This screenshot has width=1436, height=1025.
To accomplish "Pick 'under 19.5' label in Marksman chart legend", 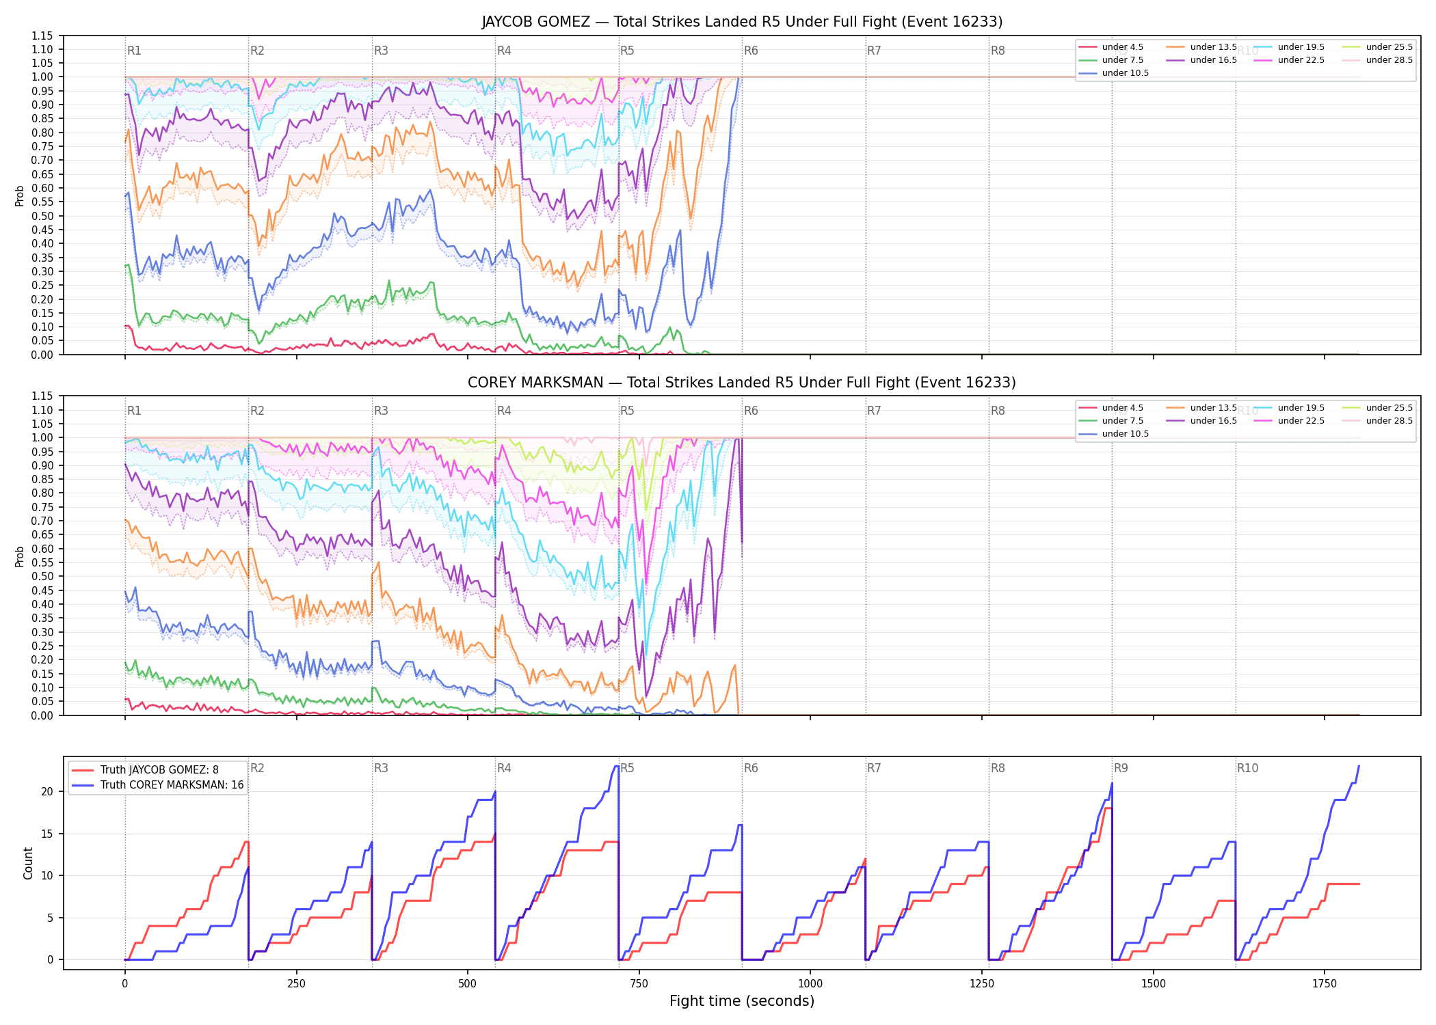I will [1301, 408].
